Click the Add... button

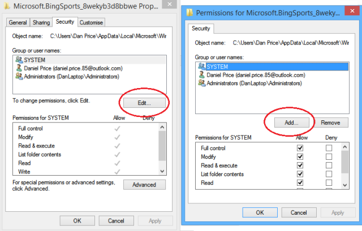pos(292,123)
